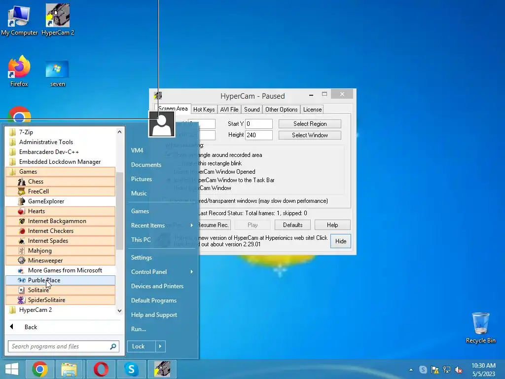Open Chrome from the taskbar
Image resolution: width=505 pixels, height=379 pixels.
(x=40, y=369)
